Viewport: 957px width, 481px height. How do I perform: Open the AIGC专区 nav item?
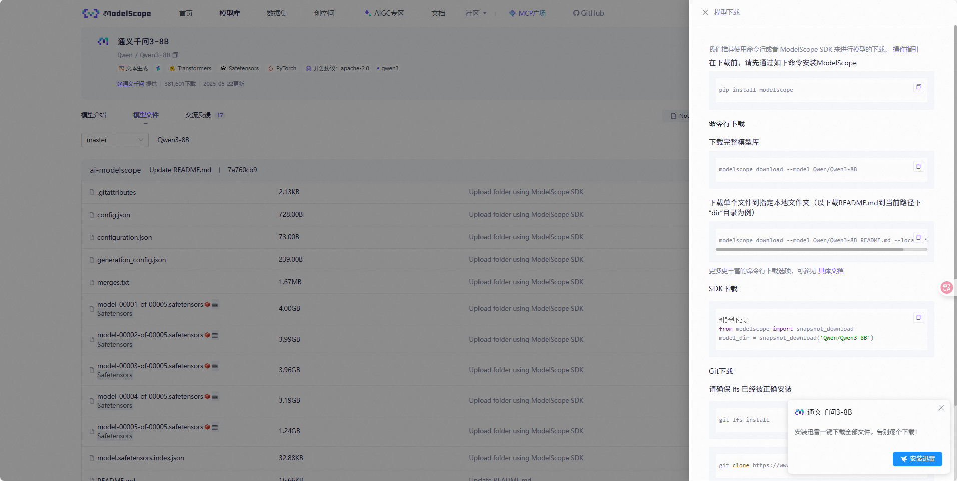click(x=384, y=13)
